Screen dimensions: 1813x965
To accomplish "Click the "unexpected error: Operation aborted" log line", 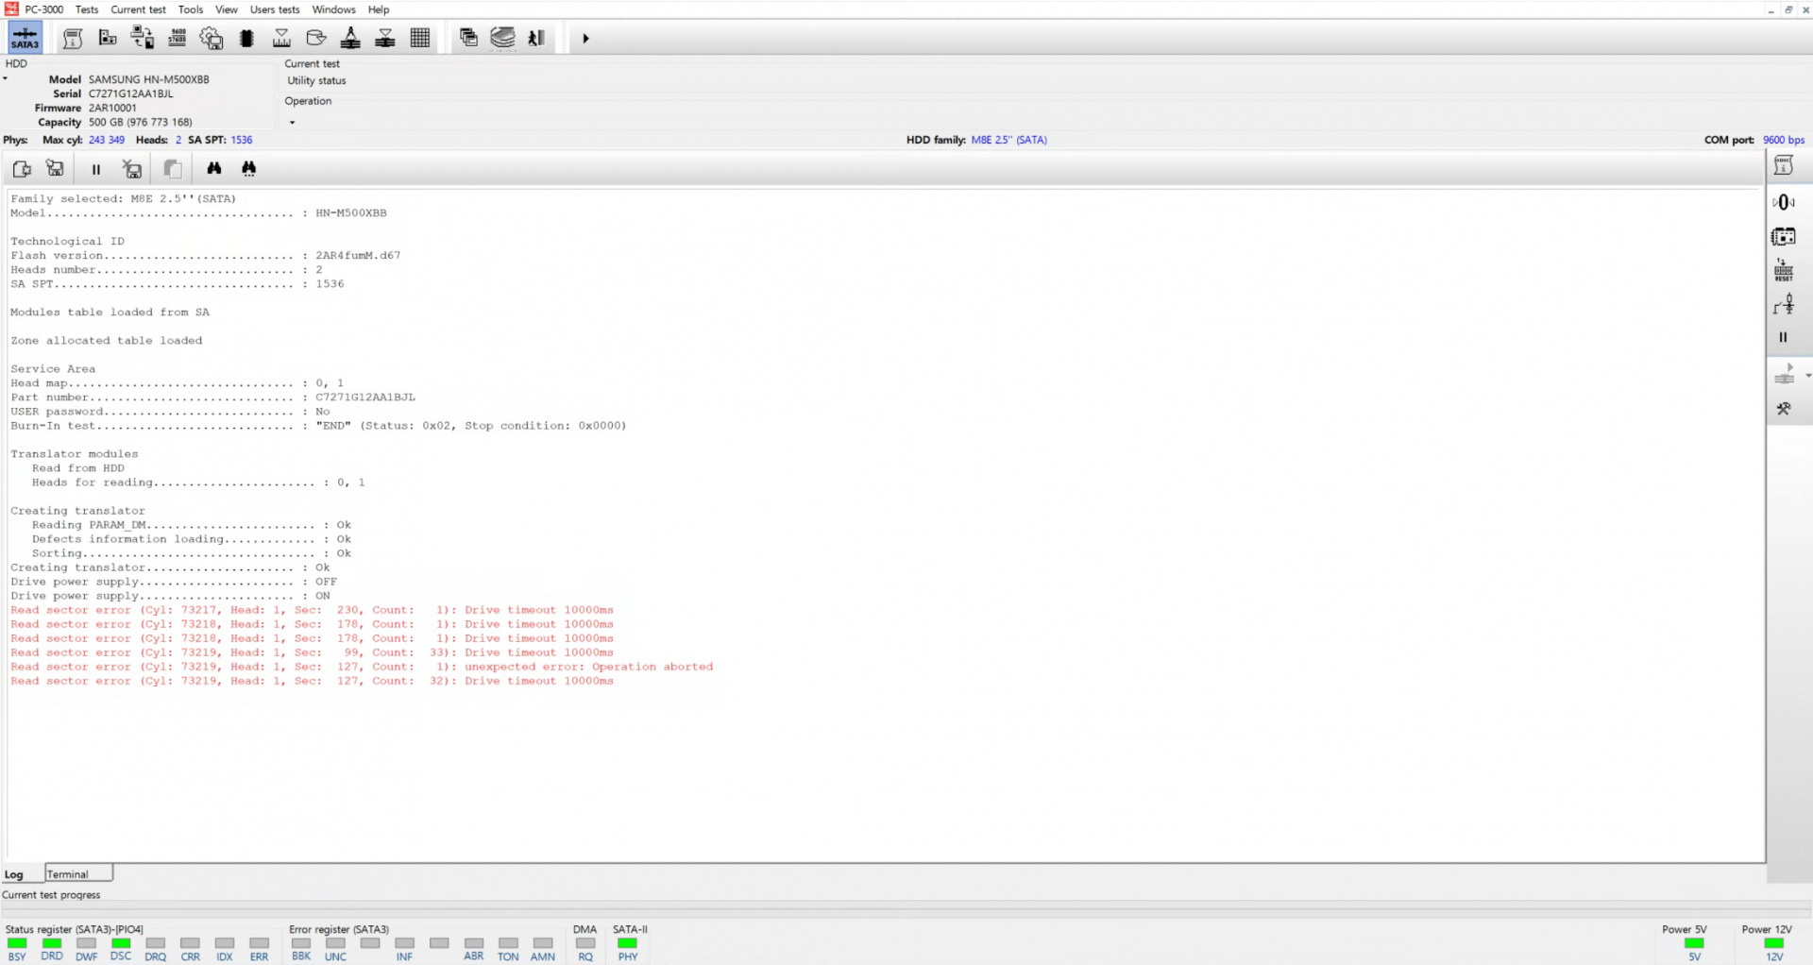I will [x=363, y=667].
